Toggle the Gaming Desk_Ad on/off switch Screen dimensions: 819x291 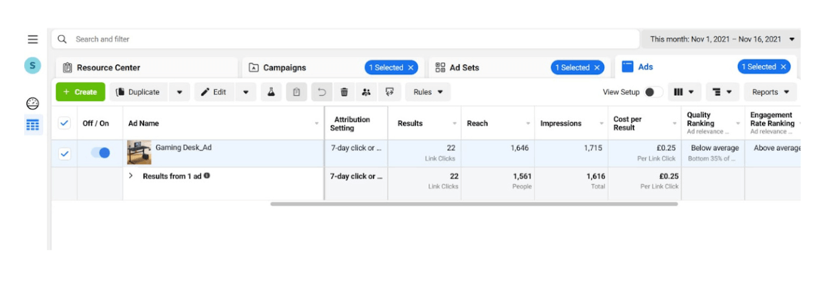pyautogui.click(x=100, y=153)
